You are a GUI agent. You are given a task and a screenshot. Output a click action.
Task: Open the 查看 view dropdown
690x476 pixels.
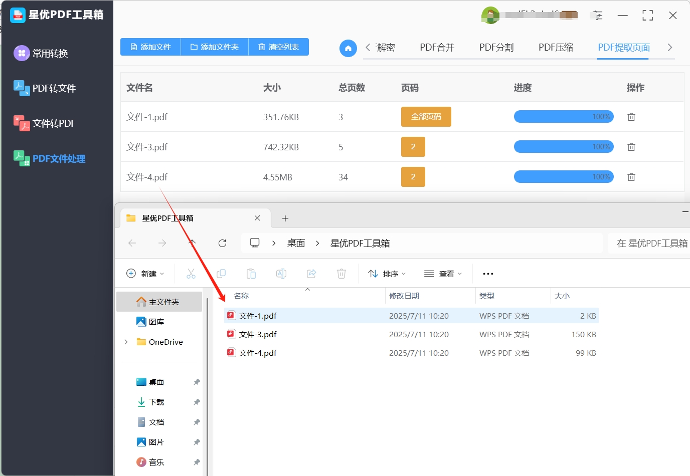443,274
